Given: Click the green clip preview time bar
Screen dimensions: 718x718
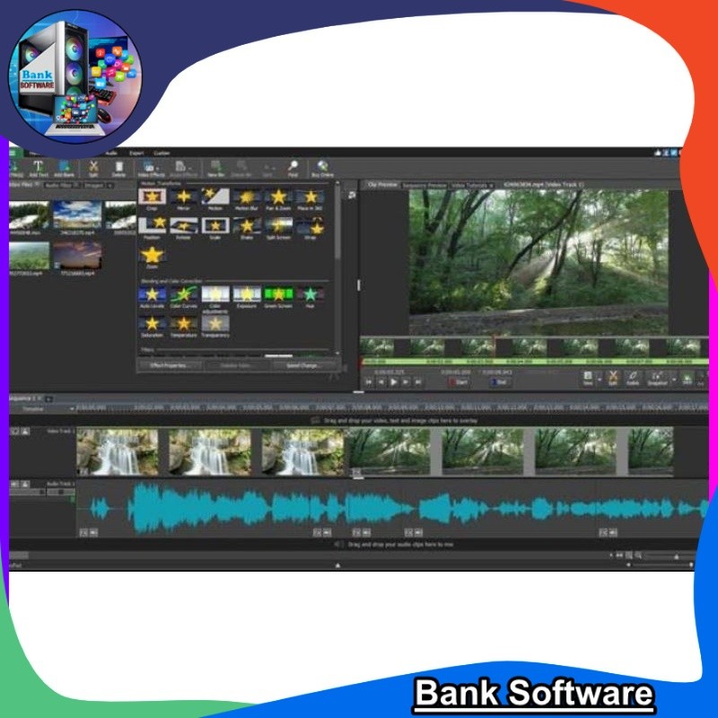Looking at the screenshot, I should click(x=535, y=362).
